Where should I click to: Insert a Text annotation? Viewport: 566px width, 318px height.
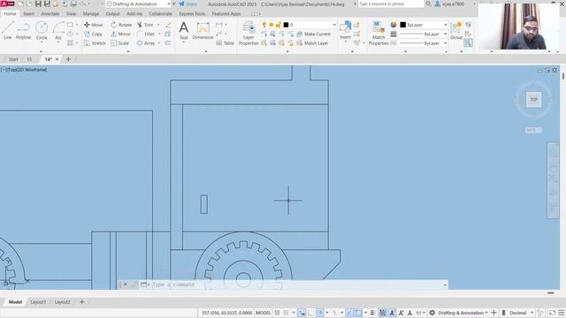click(x=183, y=30)
